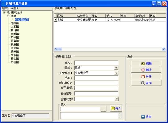
Task: Collapse the 县城 tree node
Action: tap(8, 16)
